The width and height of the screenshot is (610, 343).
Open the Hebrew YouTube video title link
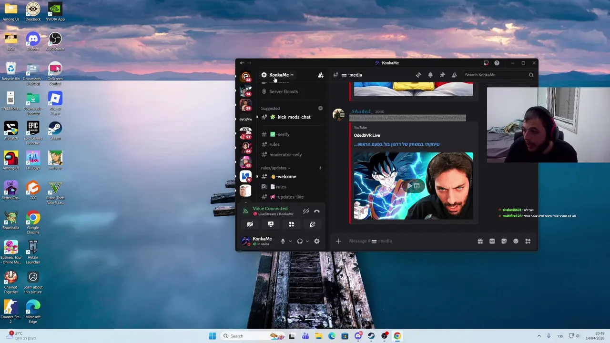(396, 144)
